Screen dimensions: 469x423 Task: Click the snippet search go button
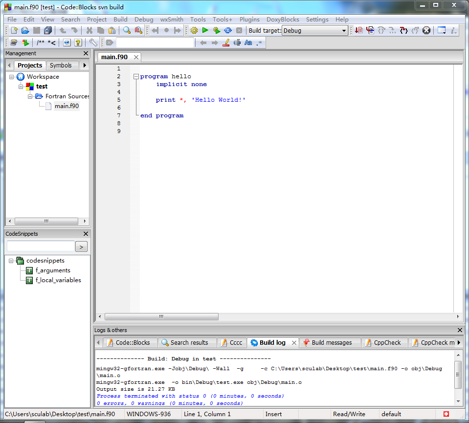pos(81,246)
